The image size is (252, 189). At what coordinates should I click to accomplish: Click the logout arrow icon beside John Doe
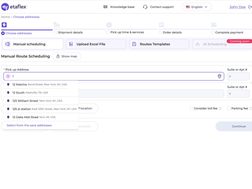pos(250,7)
